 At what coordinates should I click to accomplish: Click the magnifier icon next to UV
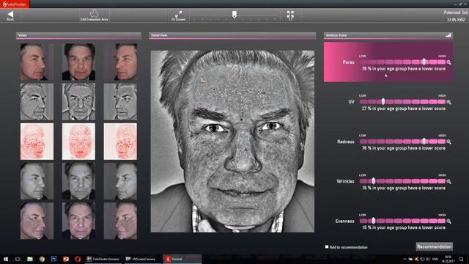[x=448, y=102]
